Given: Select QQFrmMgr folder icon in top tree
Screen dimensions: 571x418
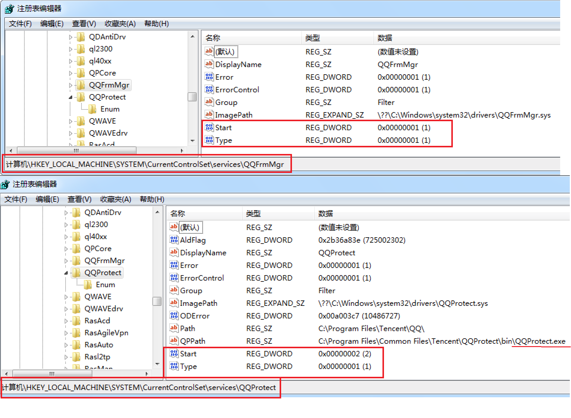Looking at the screenshot, I should tap(81, 85).
